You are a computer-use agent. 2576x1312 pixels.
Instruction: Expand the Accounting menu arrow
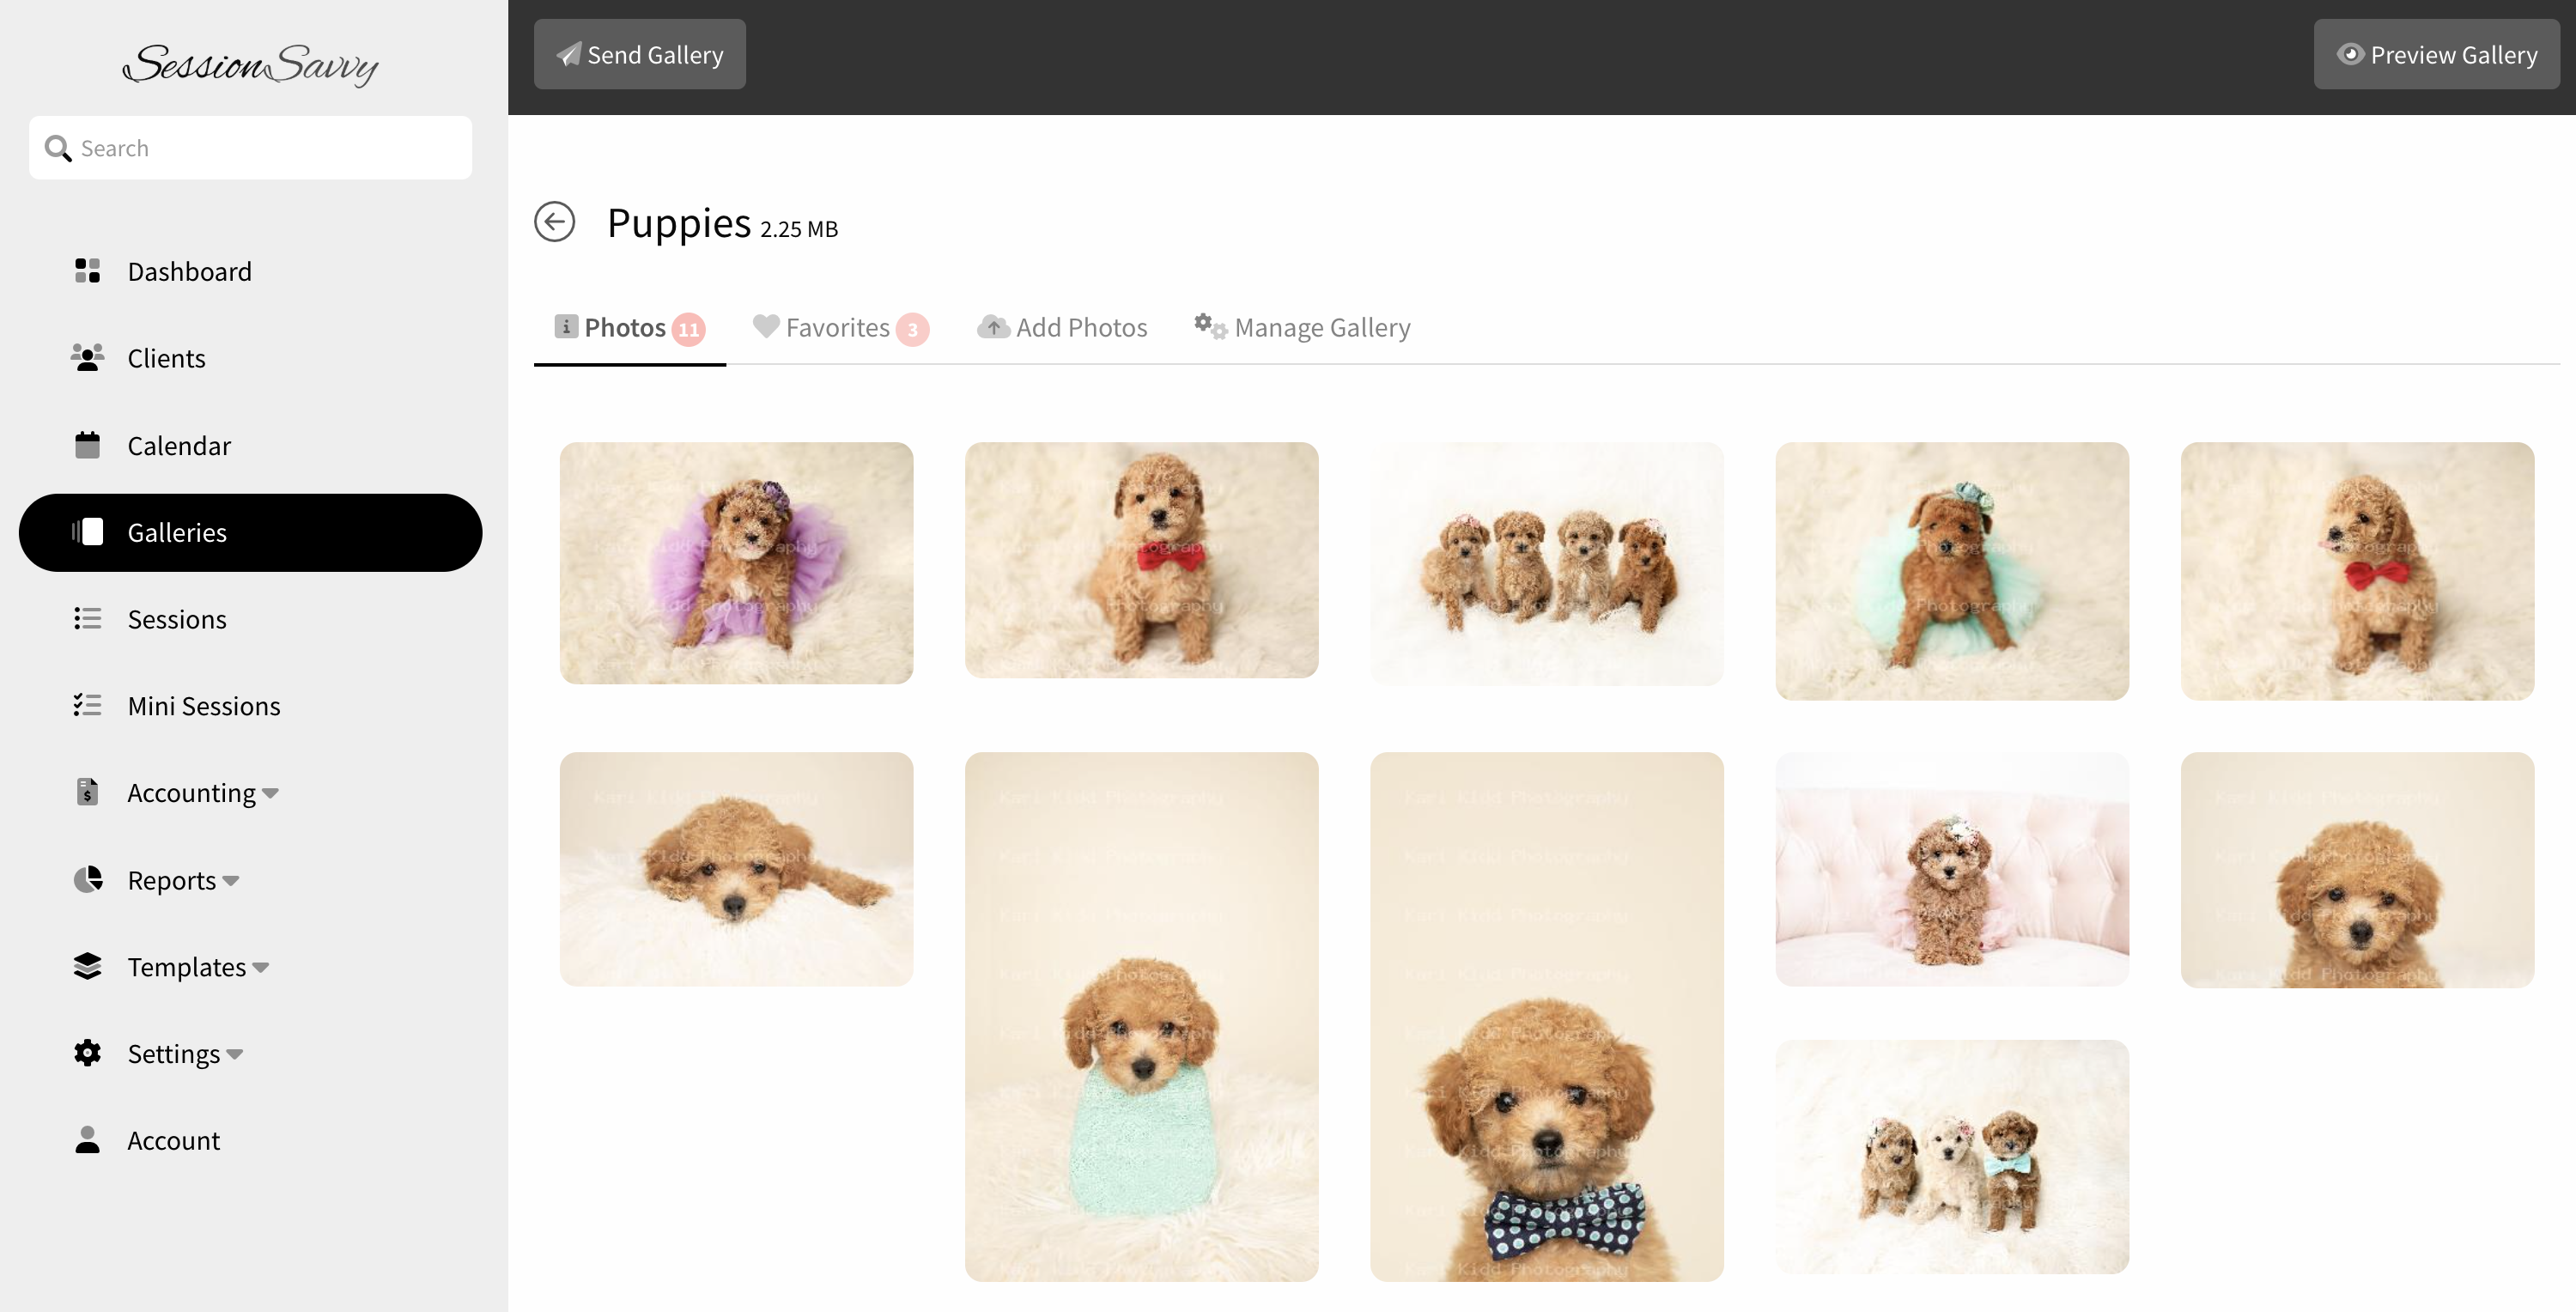[270, 794]
